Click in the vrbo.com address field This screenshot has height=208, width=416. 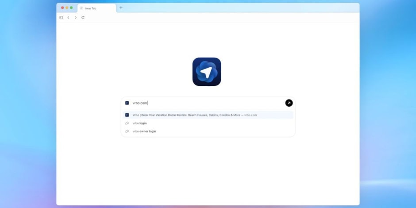click(x=207, y=103)
